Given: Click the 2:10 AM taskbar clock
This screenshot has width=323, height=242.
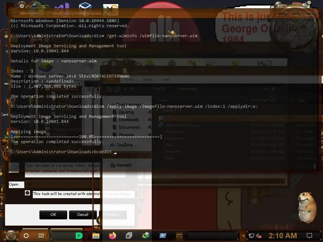Looking at the screenshot, I should coord(283,236).
